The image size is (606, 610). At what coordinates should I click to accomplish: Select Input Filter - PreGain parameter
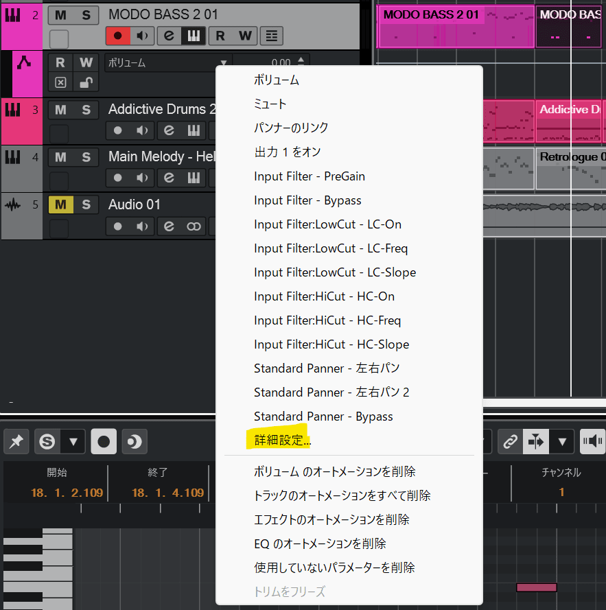pyautogui.click(x=349, y=176)
